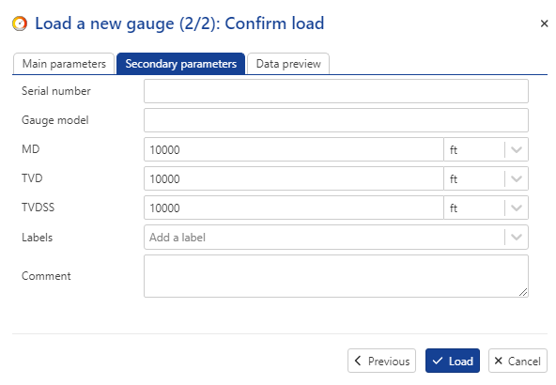Switch to the Main parameters tab
The image size is (556, 385).
(64, 64)
